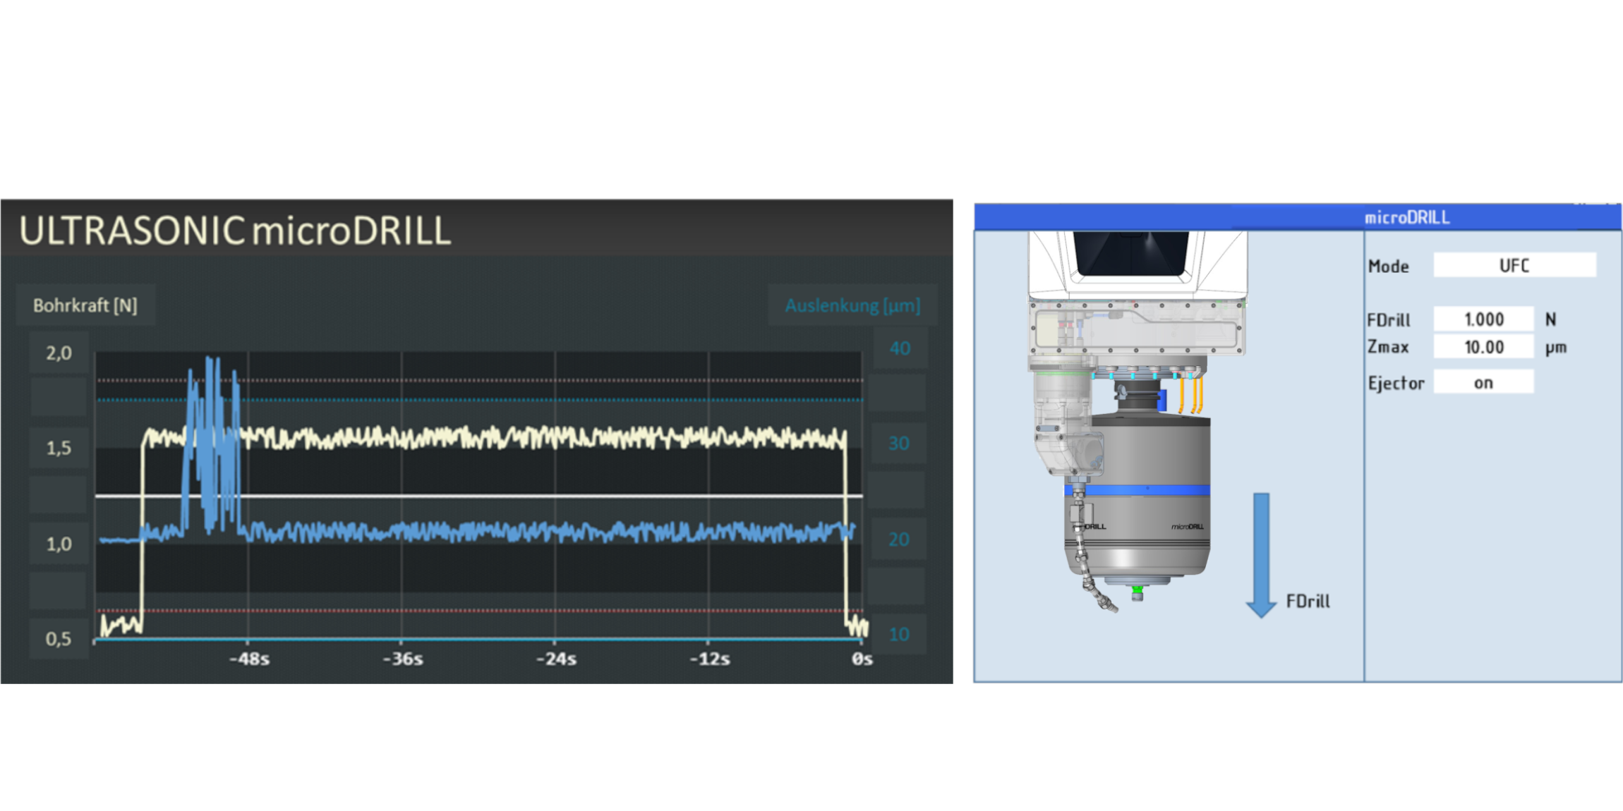1623x811 pixels.
Task: Click the N unit next to FDrill
Action: click(1550, 319)
